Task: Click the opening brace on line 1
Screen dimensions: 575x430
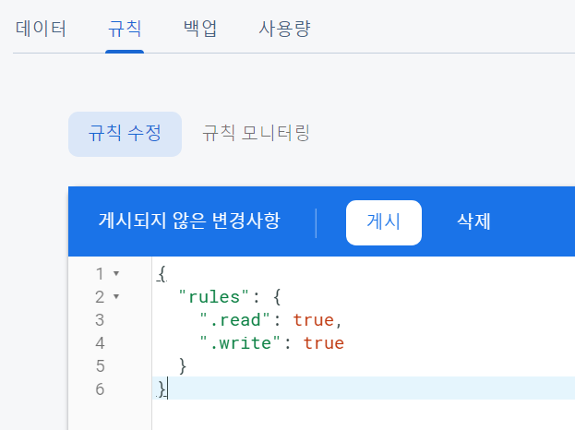Action: click(162, 274)
